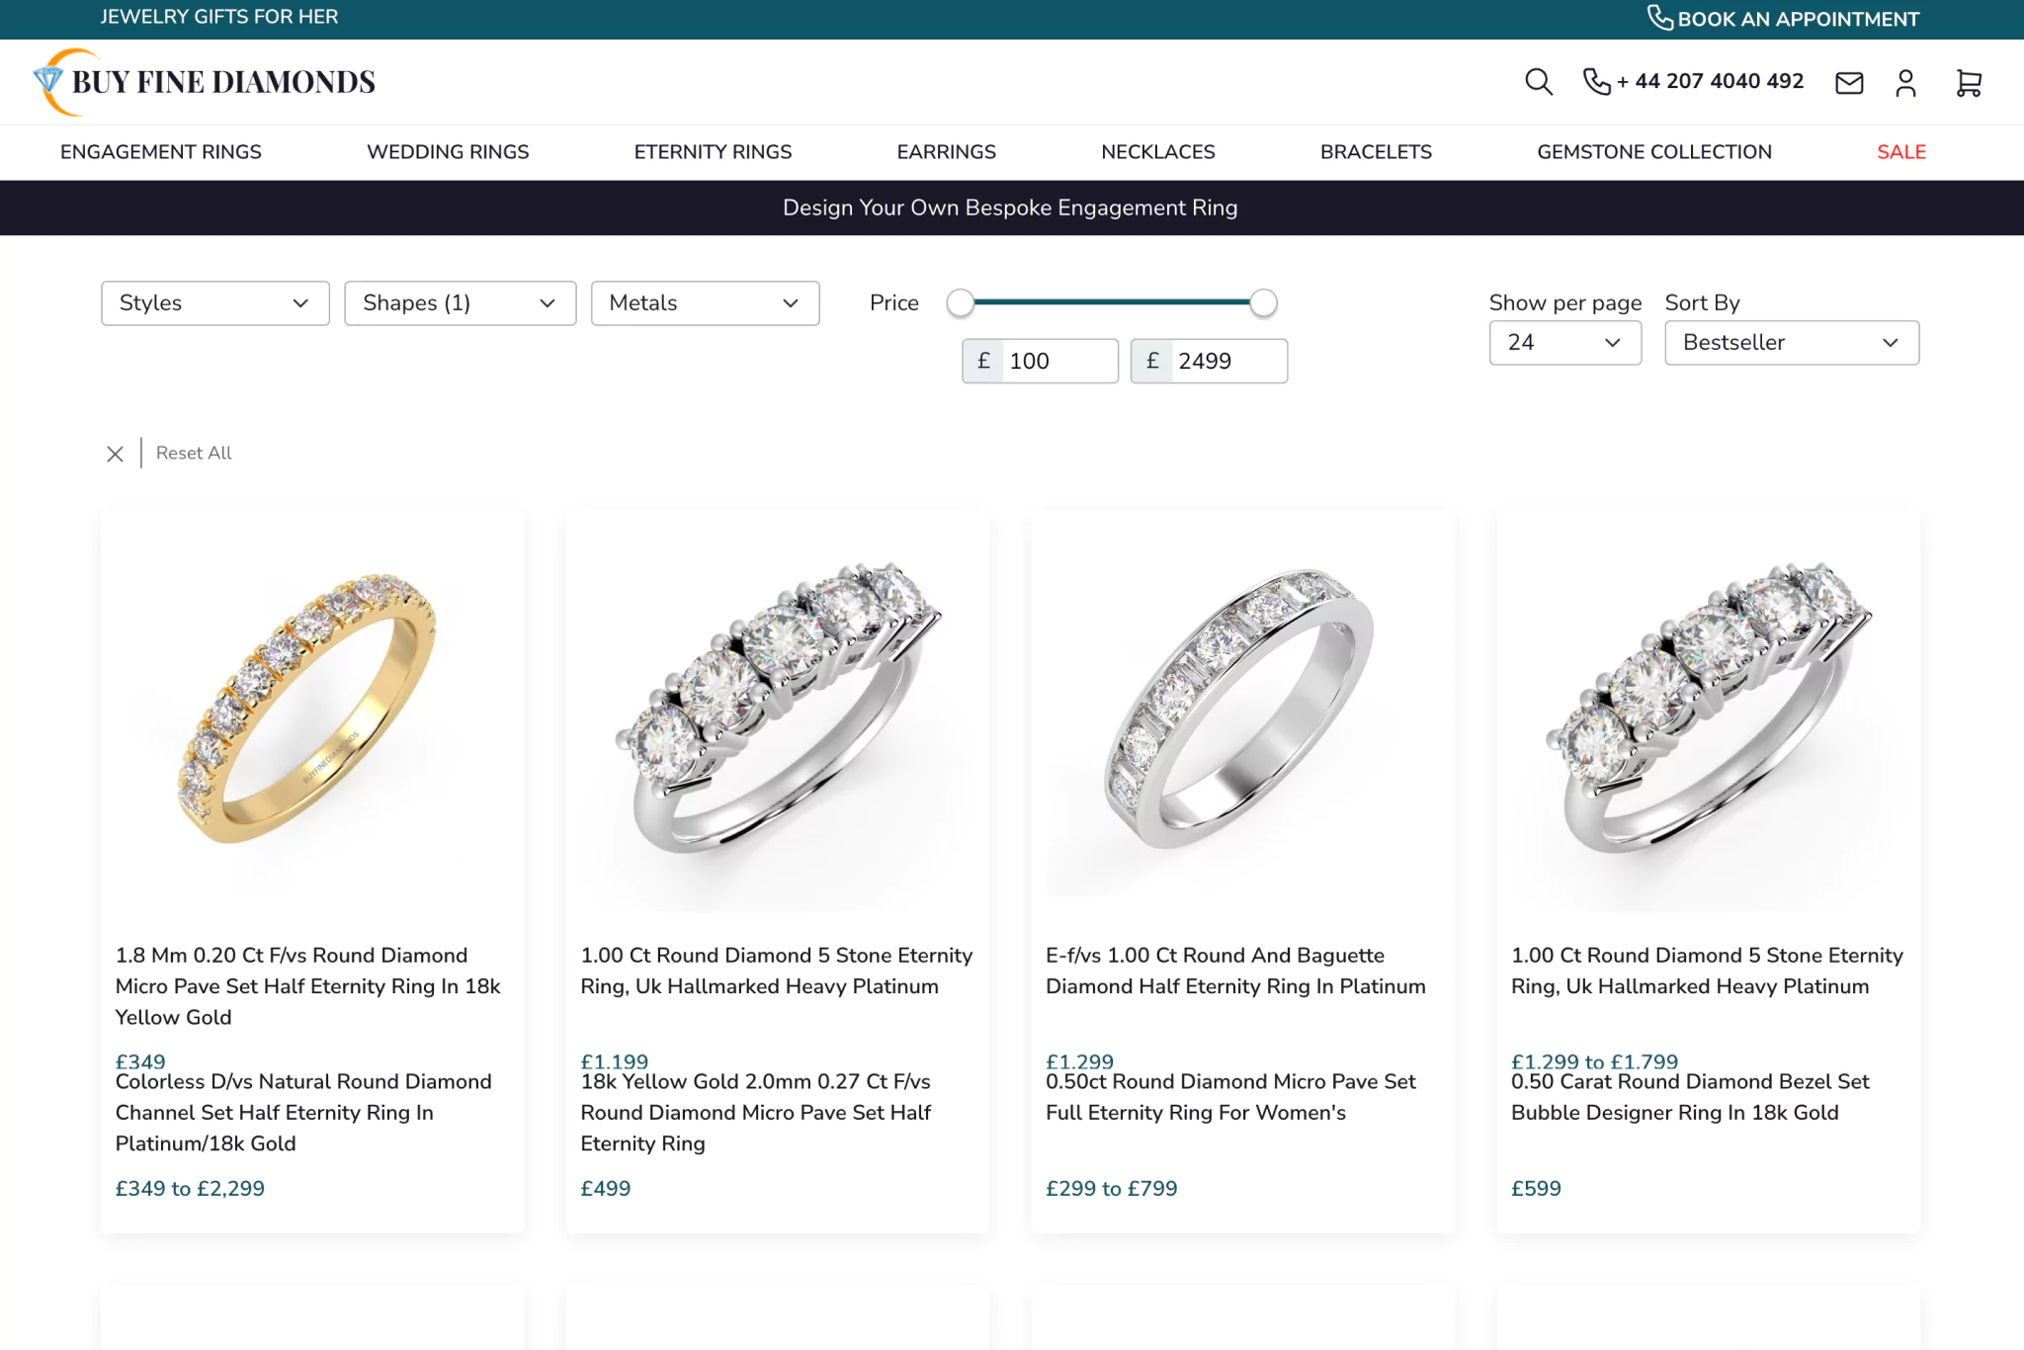Go to the Sale menu item
Image resolution: width=2024 pixels, height=1350 pixels.
1900,152
